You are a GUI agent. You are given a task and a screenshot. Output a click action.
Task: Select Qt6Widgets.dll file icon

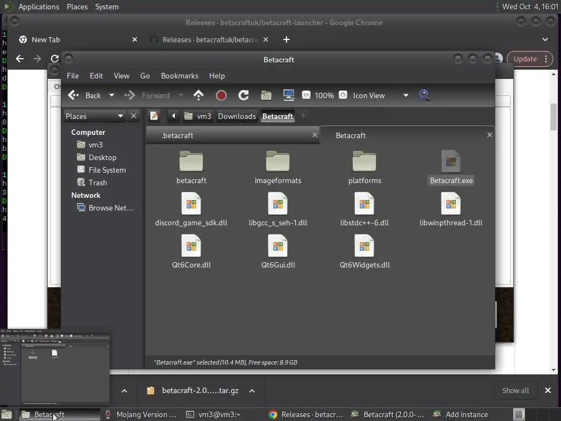(364, 246)
